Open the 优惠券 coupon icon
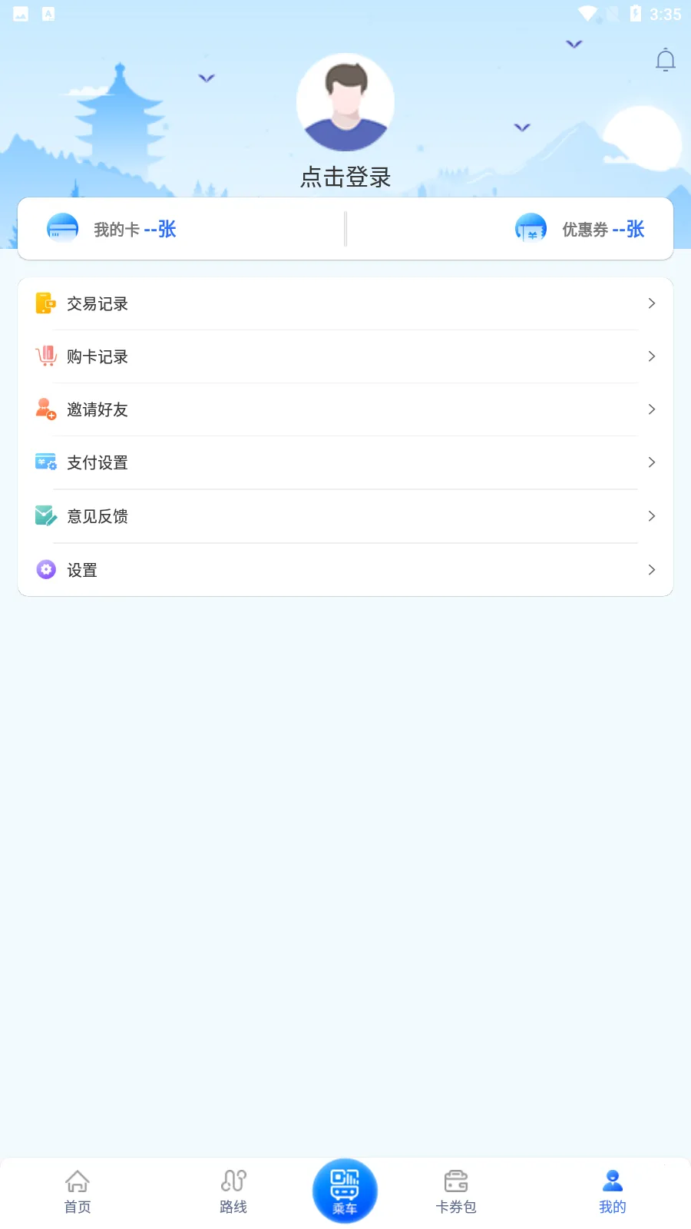This screenshot has width=691, height=1229. coord(531,229)
